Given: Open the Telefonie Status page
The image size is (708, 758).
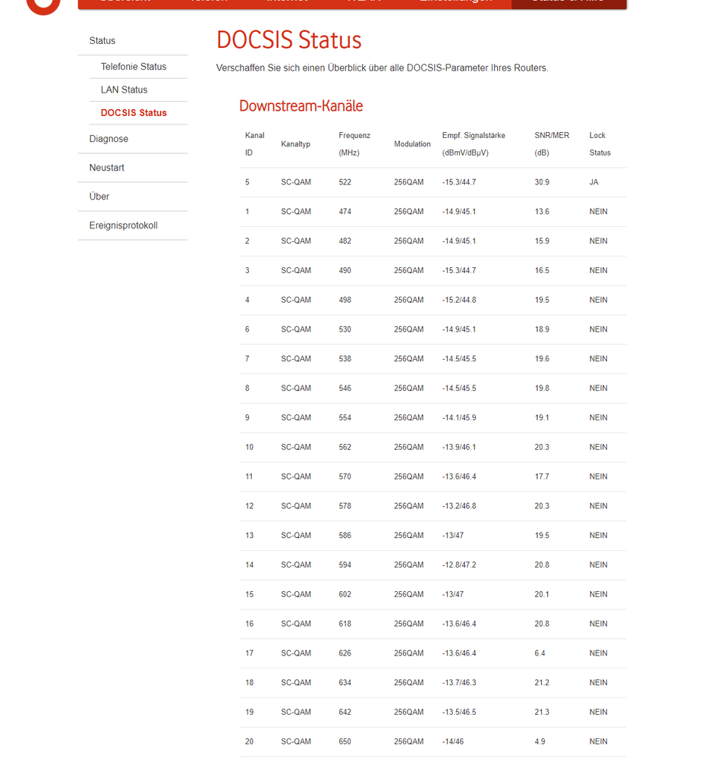Looking at the screenshot, I should tap(134, 67).
